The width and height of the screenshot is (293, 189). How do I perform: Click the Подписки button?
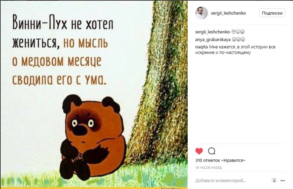point(272,13)
